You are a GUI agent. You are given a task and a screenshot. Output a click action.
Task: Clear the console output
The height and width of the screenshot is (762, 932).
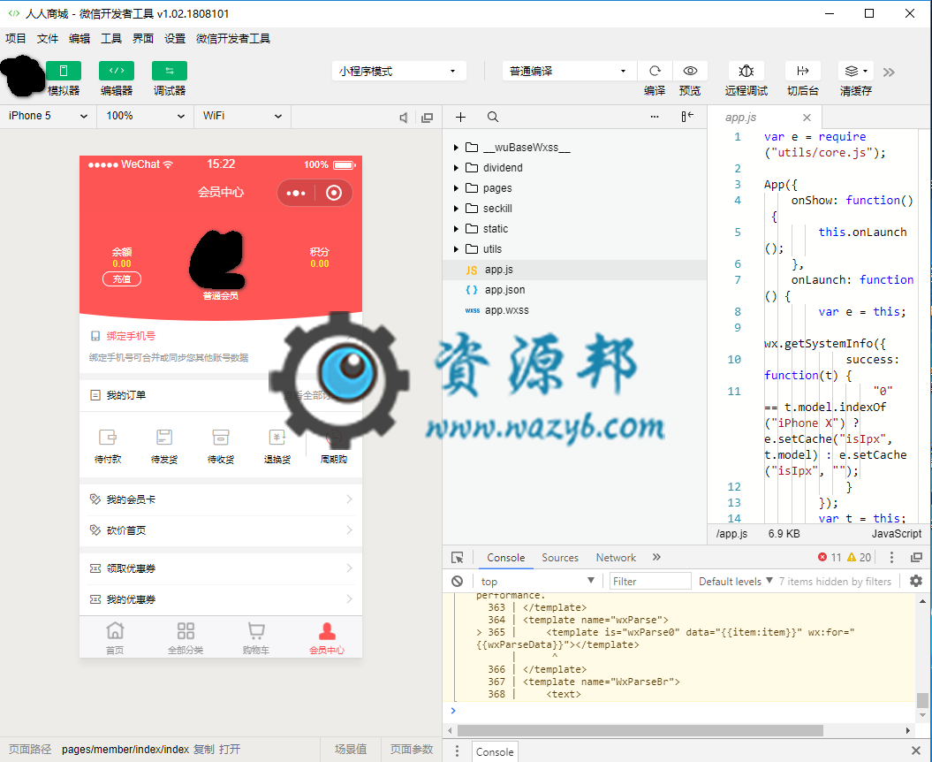(457, 581)
